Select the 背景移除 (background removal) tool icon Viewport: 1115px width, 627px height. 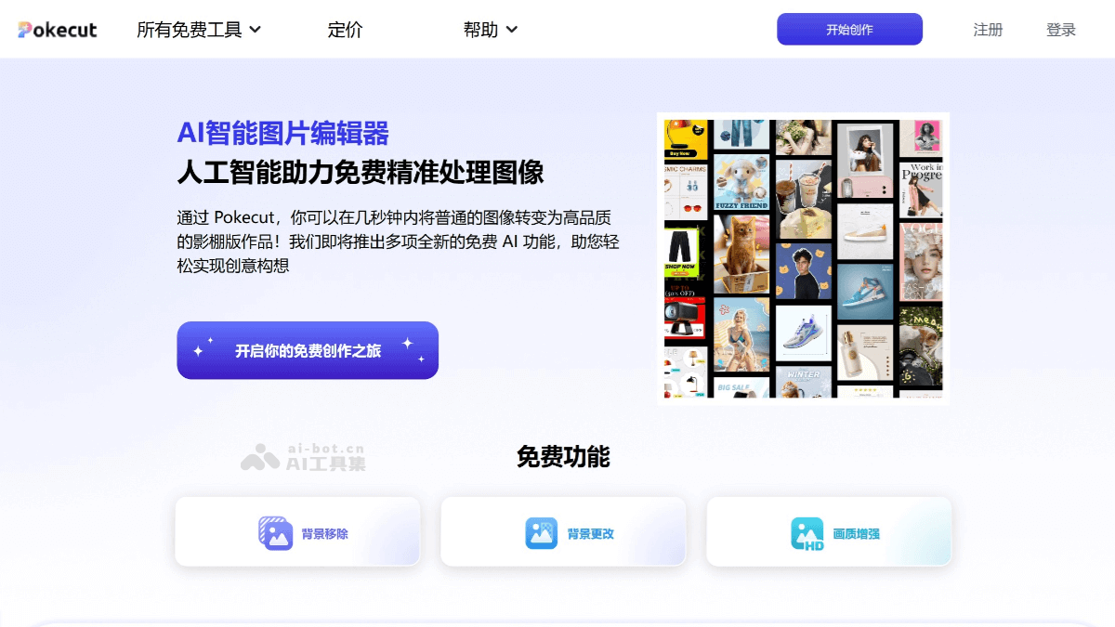[x=274, y=533]
